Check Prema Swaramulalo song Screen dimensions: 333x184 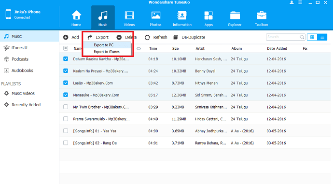point(66,119)
